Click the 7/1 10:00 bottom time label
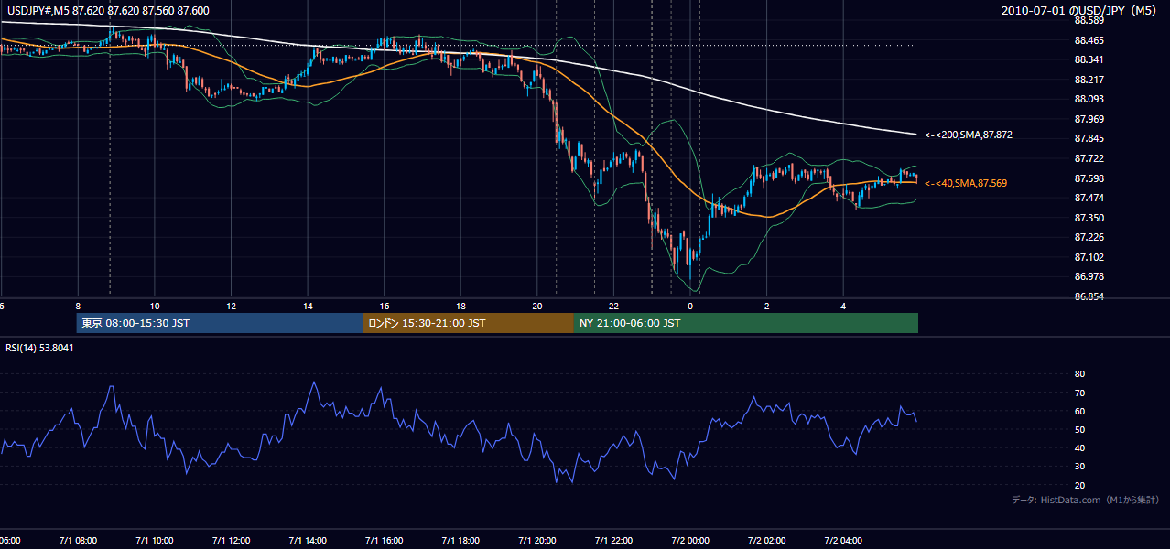Viewport: 1170px width, 549px height. [x=154, y=540]
